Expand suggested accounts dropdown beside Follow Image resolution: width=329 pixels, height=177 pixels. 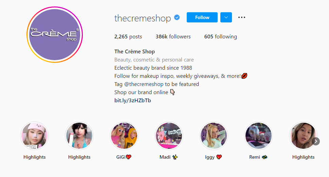pyautogui.click(x=226, y=17)
